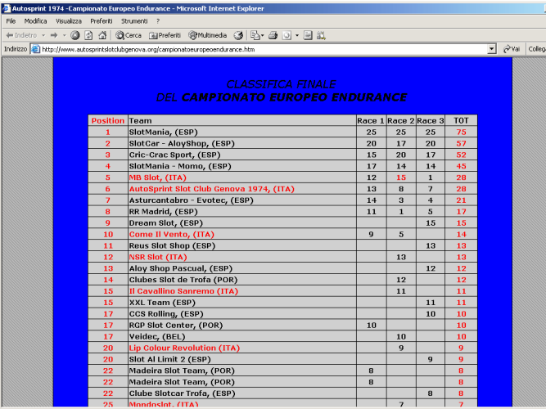Click the Refresh page icon
The image size is (546, 409).
pos(88,35)
